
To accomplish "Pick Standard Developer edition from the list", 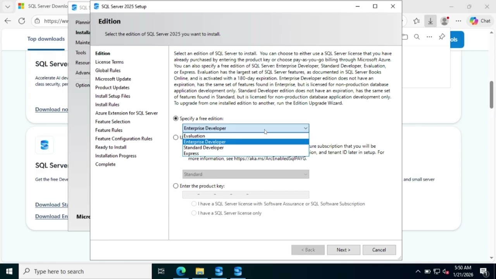I will [246, 148].
